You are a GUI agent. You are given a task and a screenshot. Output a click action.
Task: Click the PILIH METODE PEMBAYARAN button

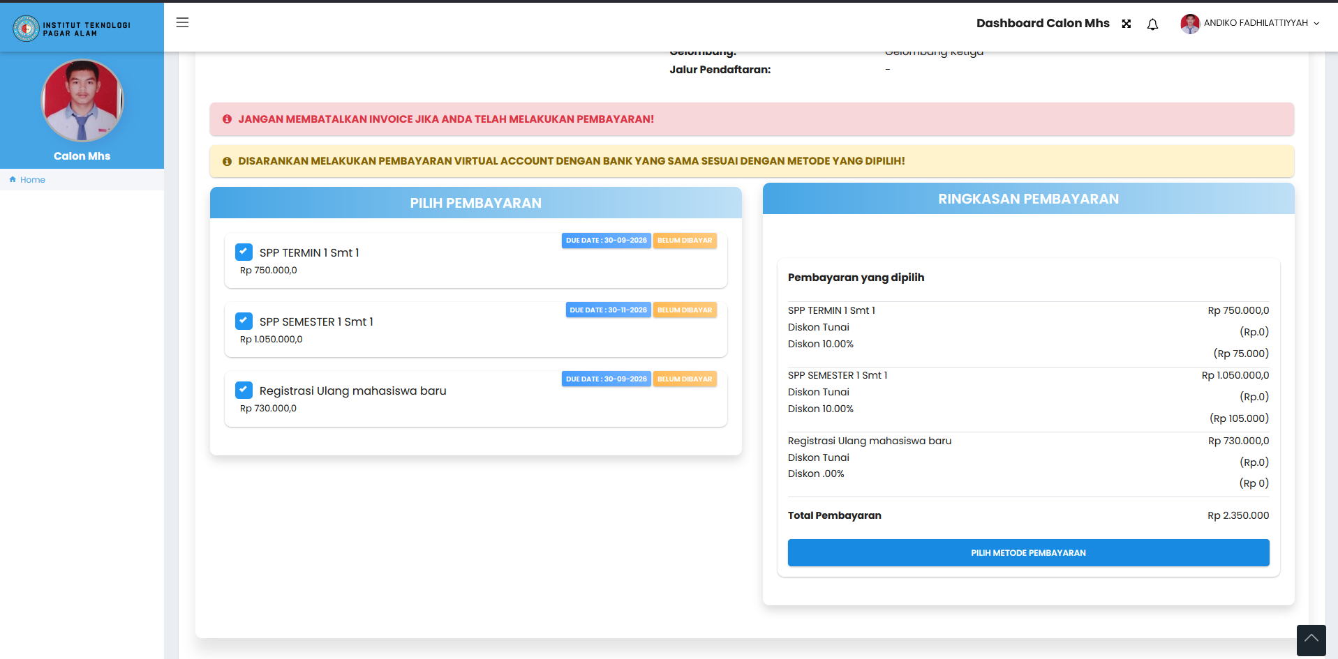point(1028,552)
